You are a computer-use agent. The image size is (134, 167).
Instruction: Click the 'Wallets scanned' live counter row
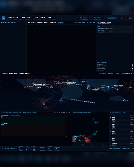click(115, 66)
